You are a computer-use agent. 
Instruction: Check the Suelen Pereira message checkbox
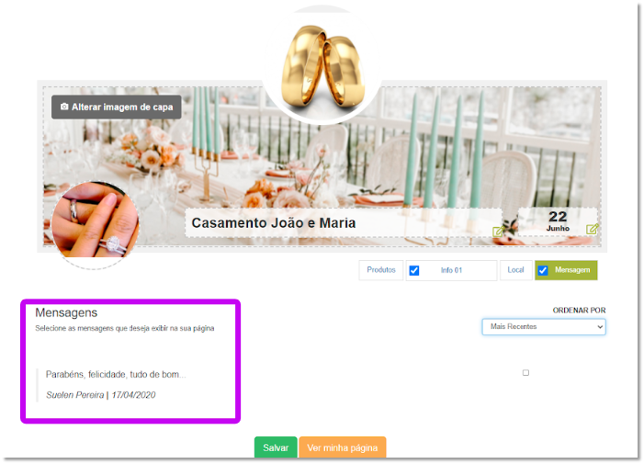coord(525,373)
